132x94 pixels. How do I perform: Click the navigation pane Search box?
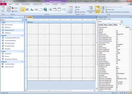pos(11,20)
